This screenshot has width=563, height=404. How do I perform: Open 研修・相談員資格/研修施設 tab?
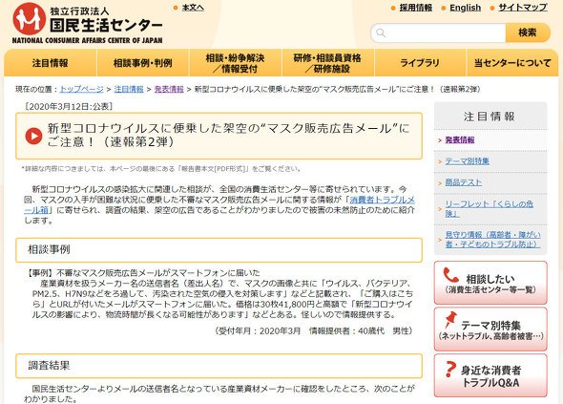[327, 63]
